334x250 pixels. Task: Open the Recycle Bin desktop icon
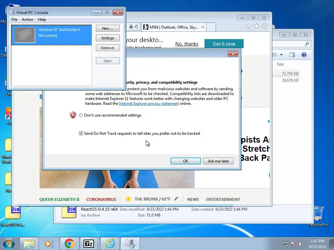pos(318,216)
